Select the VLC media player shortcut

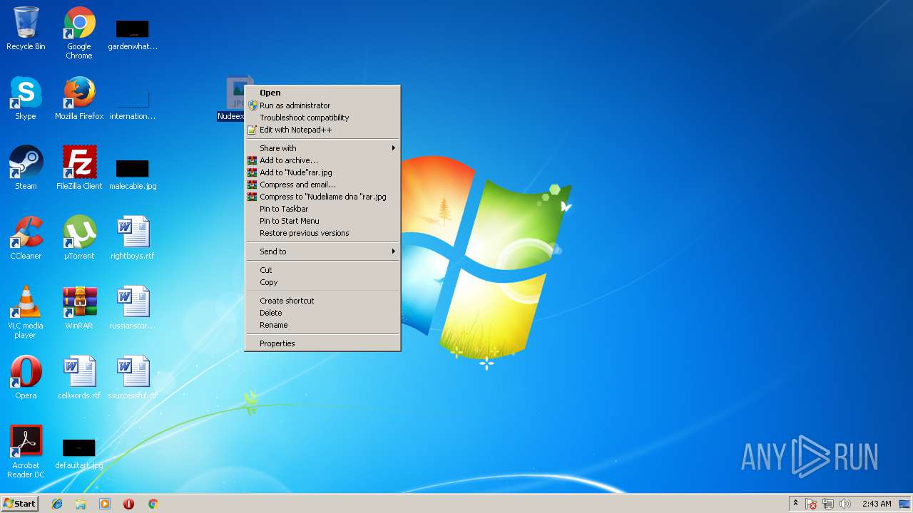click(x=26, y=312)
